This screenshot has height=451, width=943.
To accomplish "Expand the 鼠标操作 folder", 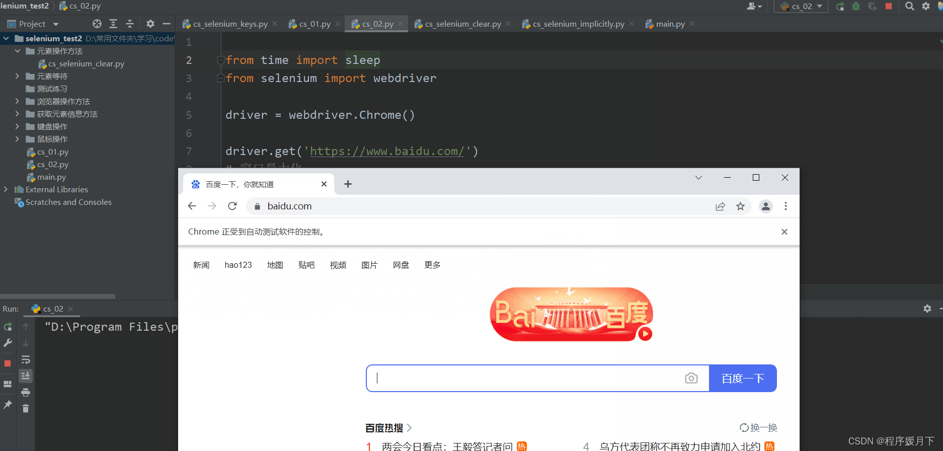I will pyautogui.click(x=17, y=139).
